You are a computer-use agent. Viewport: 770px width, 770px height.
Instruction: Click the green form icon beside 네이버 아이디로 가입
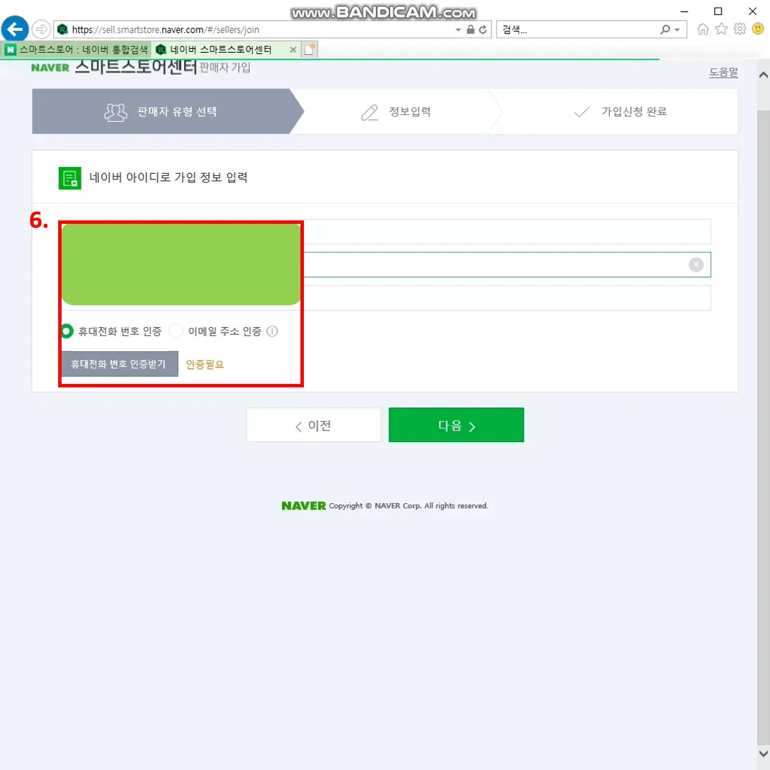point(70,178)
